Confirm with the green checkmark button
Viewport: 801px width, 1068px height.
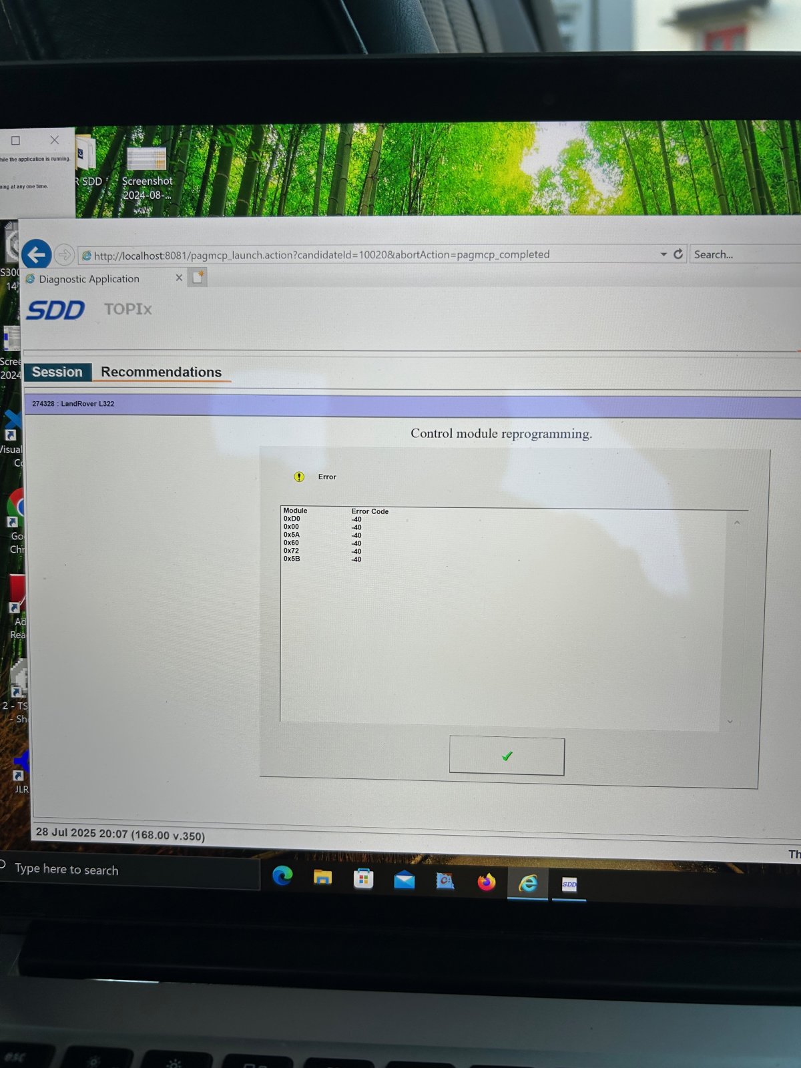(507, 756)
